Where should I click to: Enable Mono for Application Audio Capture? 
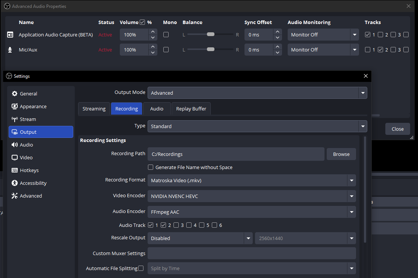[166, 35]
